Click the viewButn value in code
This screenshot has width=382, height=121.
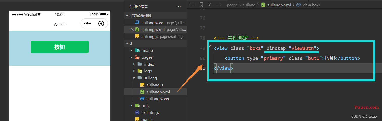(303, 48)
